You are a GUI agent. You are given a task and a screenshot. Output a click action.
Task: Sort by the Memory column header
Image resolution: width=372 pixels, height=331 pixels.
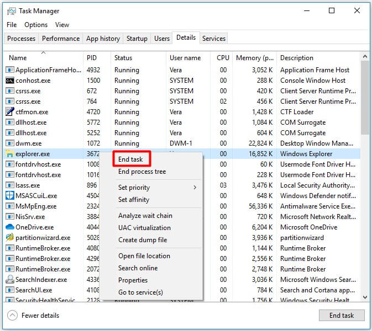[x=255, y=58]
